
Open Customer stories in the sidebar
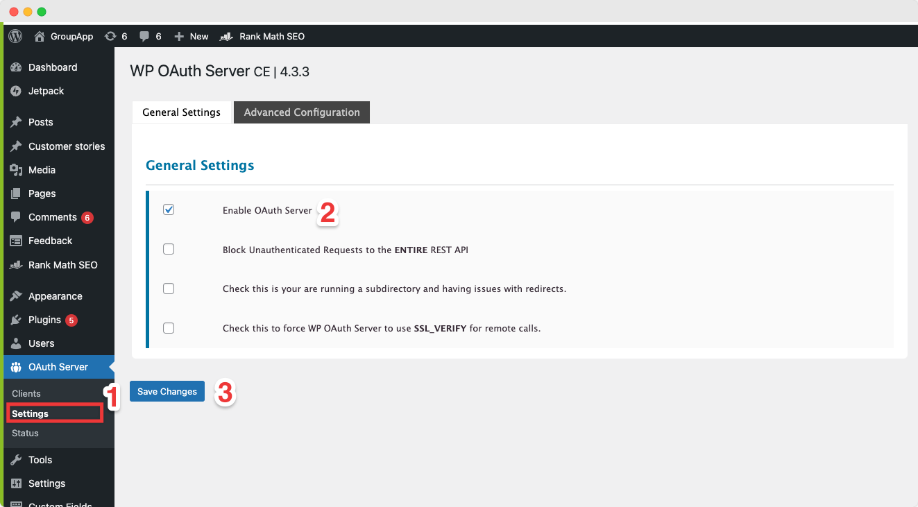click(67, 146)
